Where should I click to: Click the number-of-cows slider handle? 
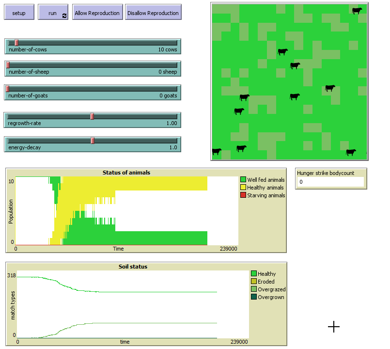(16, 43)
